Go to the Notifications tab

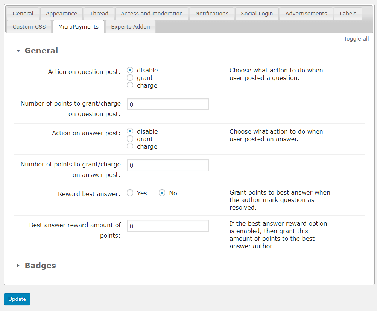coord(211,14)
